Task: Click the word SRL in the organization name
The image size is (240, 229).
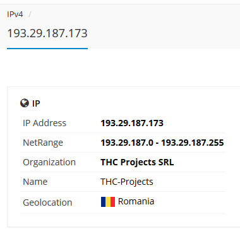Action: coord(166,162)
